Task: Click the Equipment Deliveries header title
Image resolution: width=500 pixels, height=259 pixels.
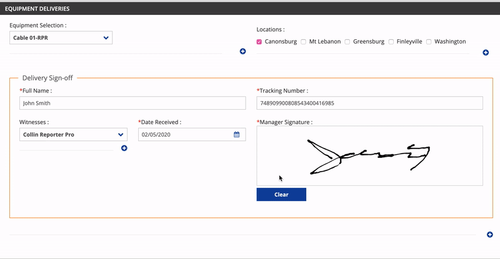Action: (37, 9)
